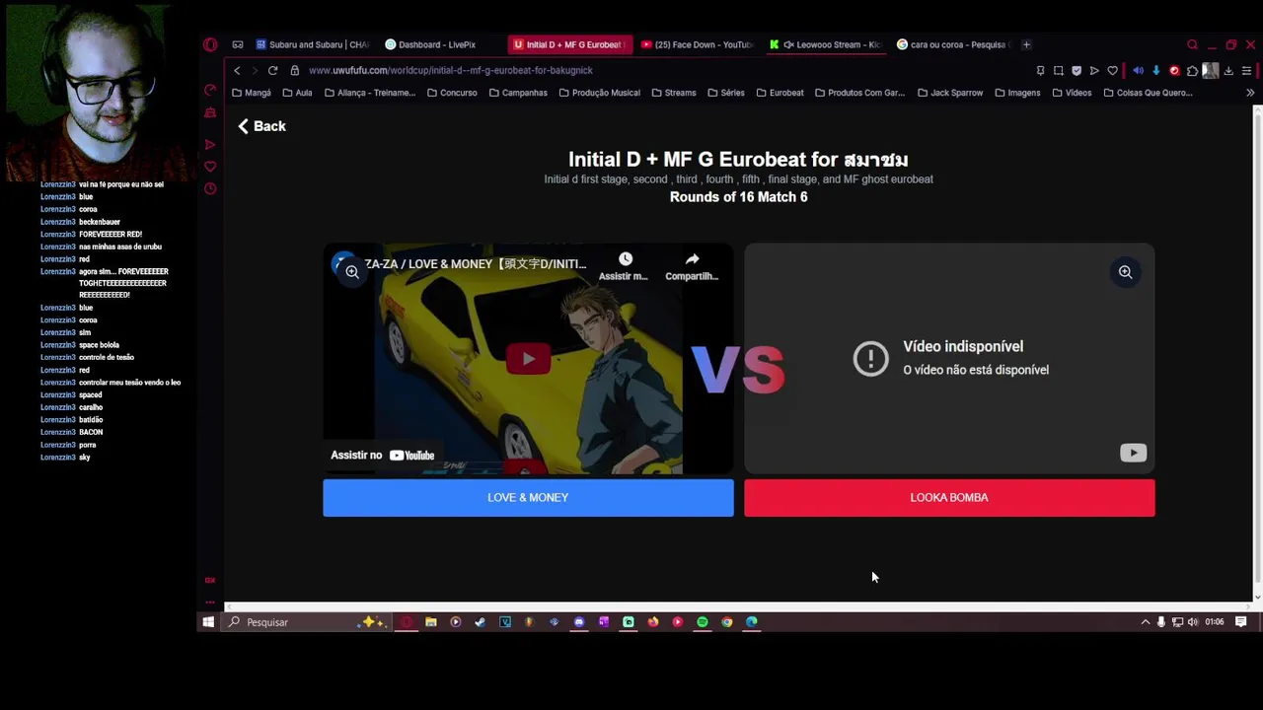Switch to the Dashboard - LivePix tab
Screen dimensions: 1263x710
(x=437, y=44)
